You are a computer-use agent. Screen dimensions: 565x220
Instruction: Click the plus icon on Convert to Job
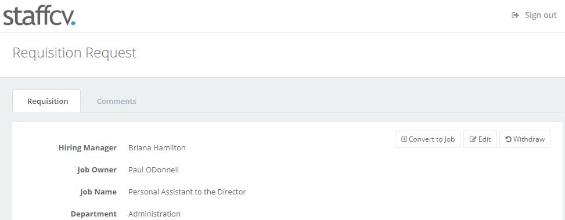pyautogui.click(x=404, y=139)
